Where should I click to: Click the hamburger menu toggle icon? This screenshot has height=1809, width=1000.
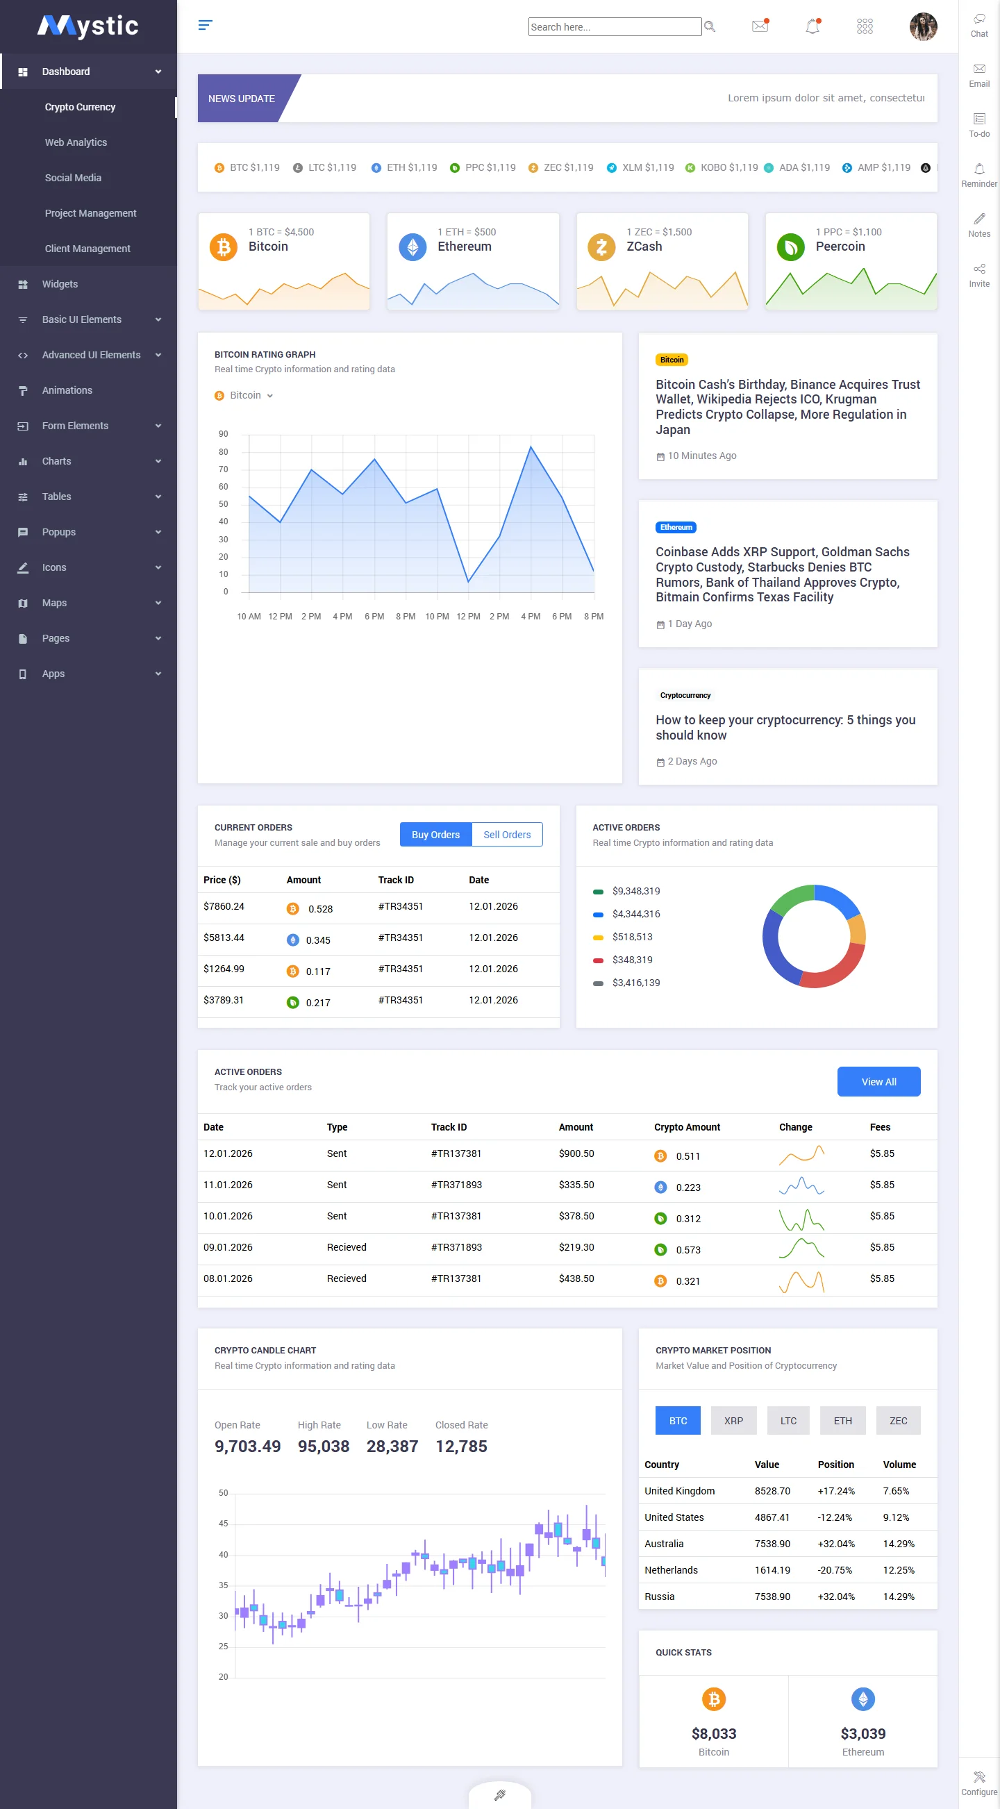point(205,25)
